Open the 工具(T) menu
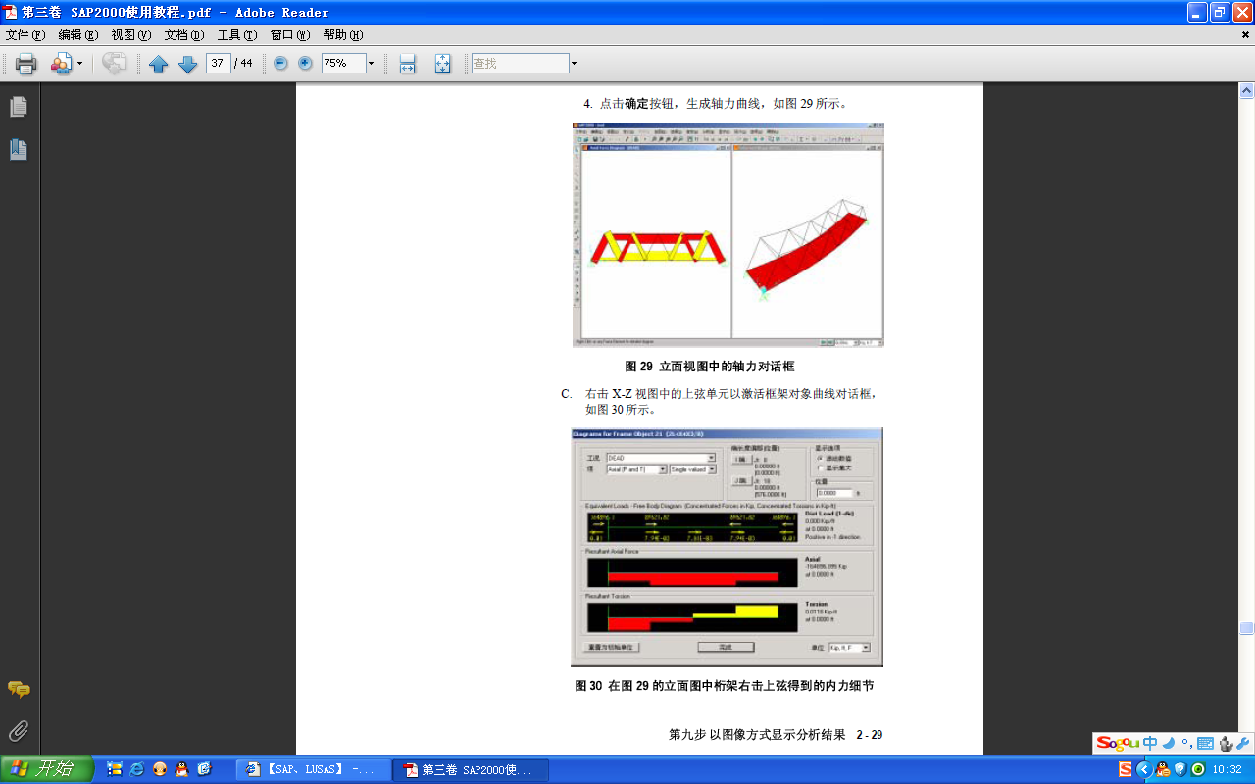The width and height of the screenshot is (1255, 784). (237, 35)
